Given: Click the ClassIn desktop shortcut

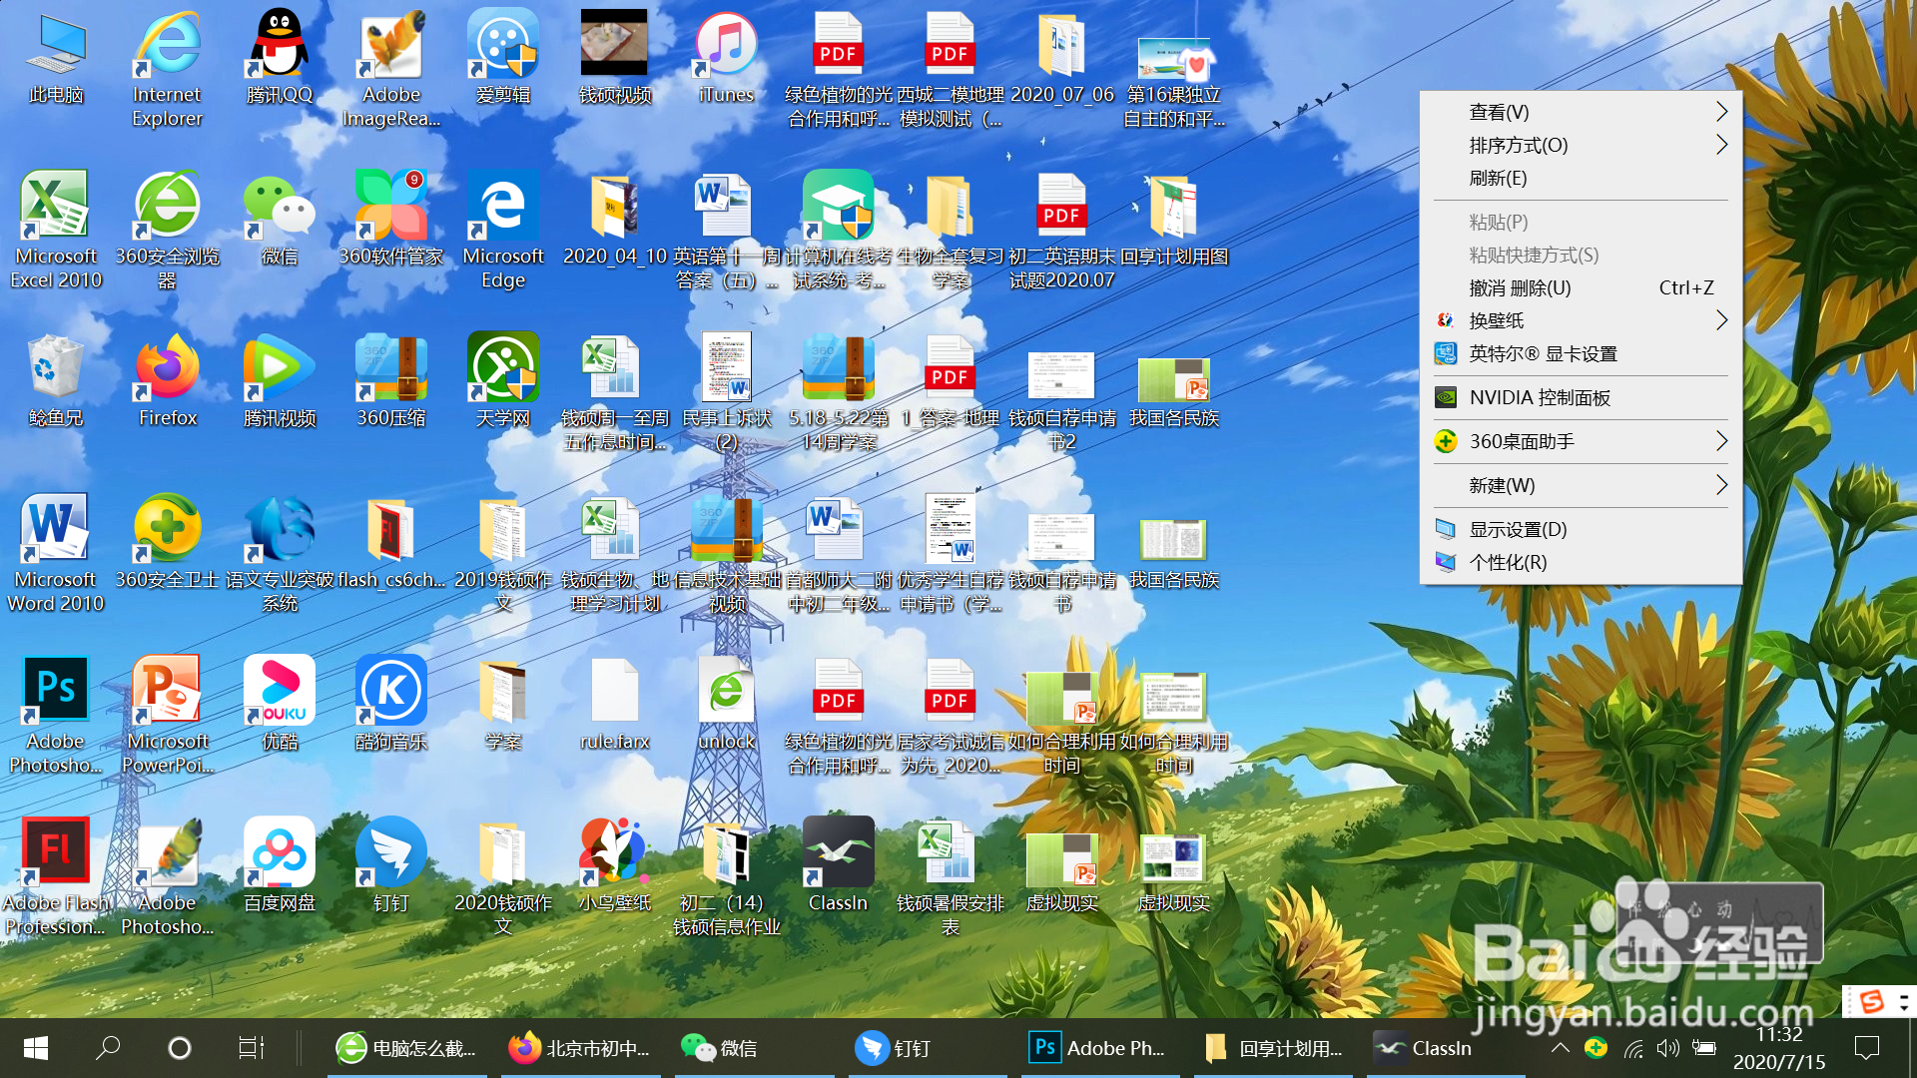Looking at the screenshot, I should (838, 853).
